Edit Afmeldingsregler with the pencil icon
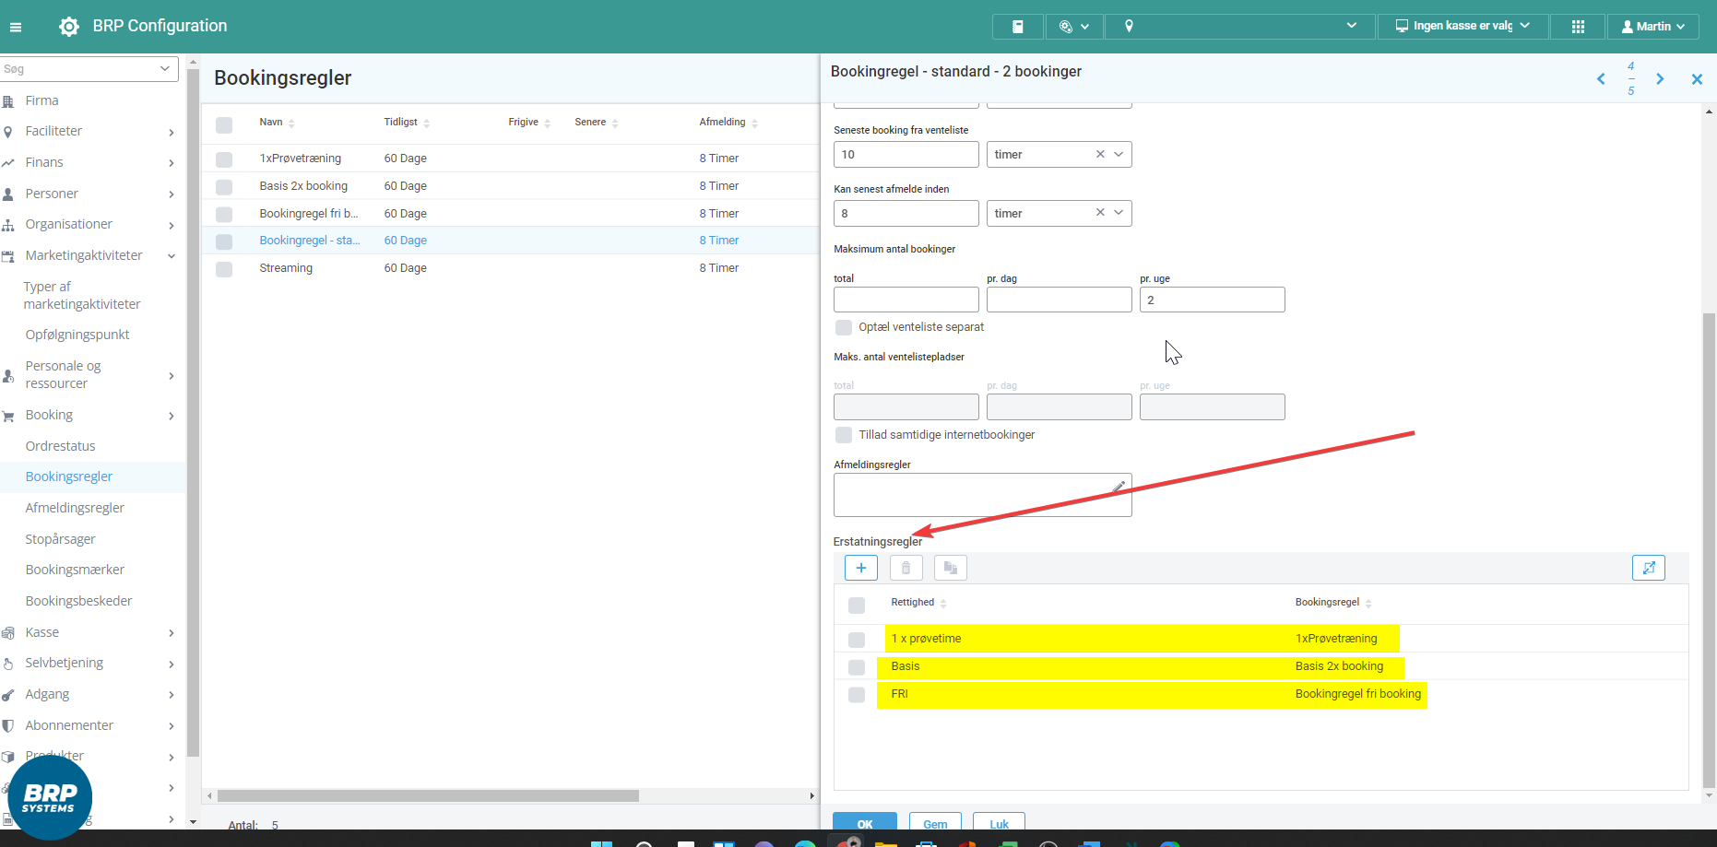 1119,487
